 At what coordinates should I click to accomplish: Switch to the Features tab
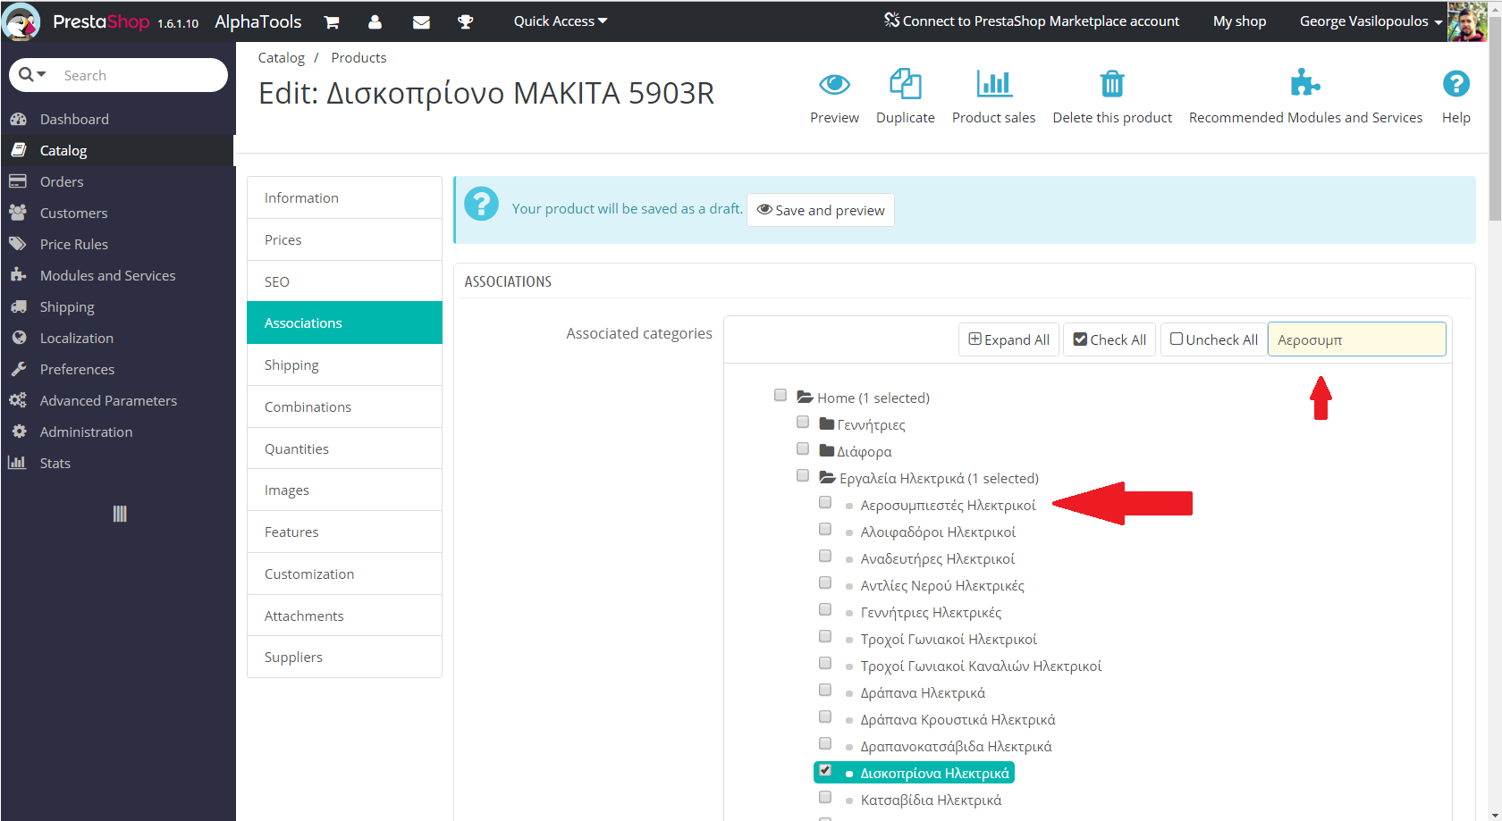pyautogui.click(x=344, y=532)
